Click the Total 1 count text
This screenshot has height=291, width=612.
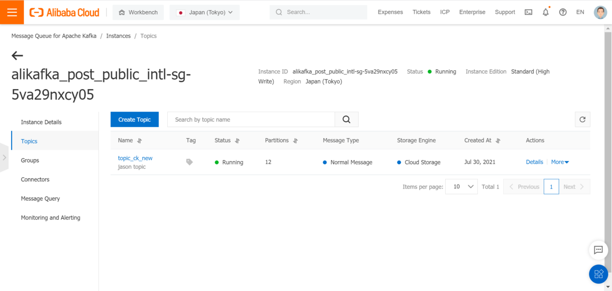[x=491, y=187]
